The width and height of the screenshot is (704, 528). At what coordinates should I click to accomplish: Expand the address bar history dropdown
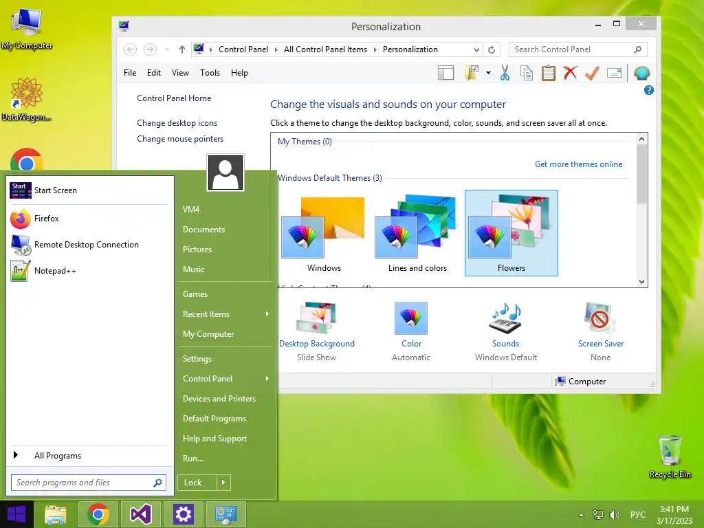click(x=477, y=49)
